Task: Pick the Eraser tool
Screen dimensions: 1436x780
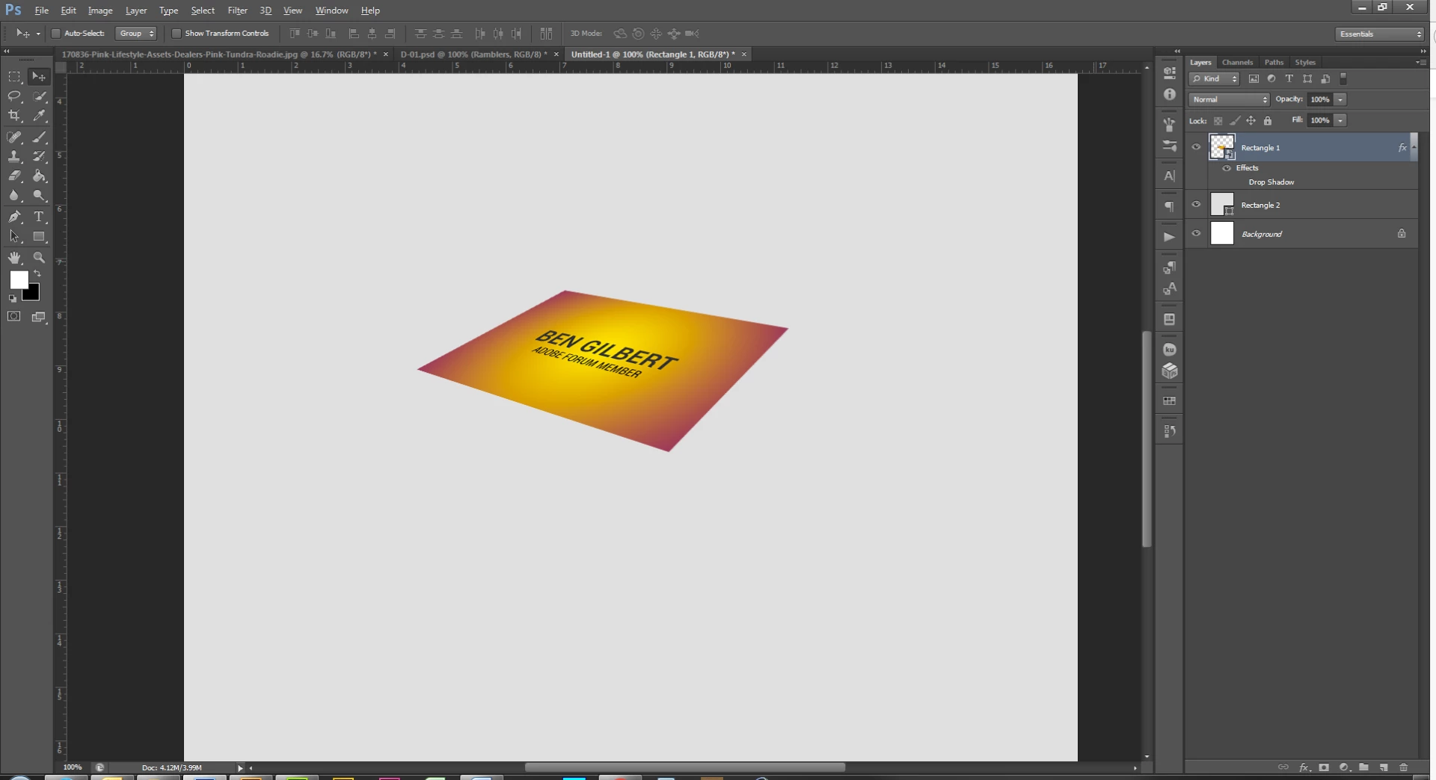Action: click(x=14, y=176)
